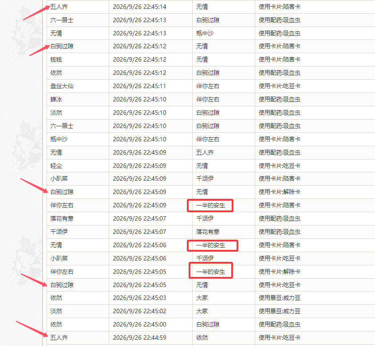
Task: Select user 无情 in the 22:45:06 row
Action: [56, 245]
